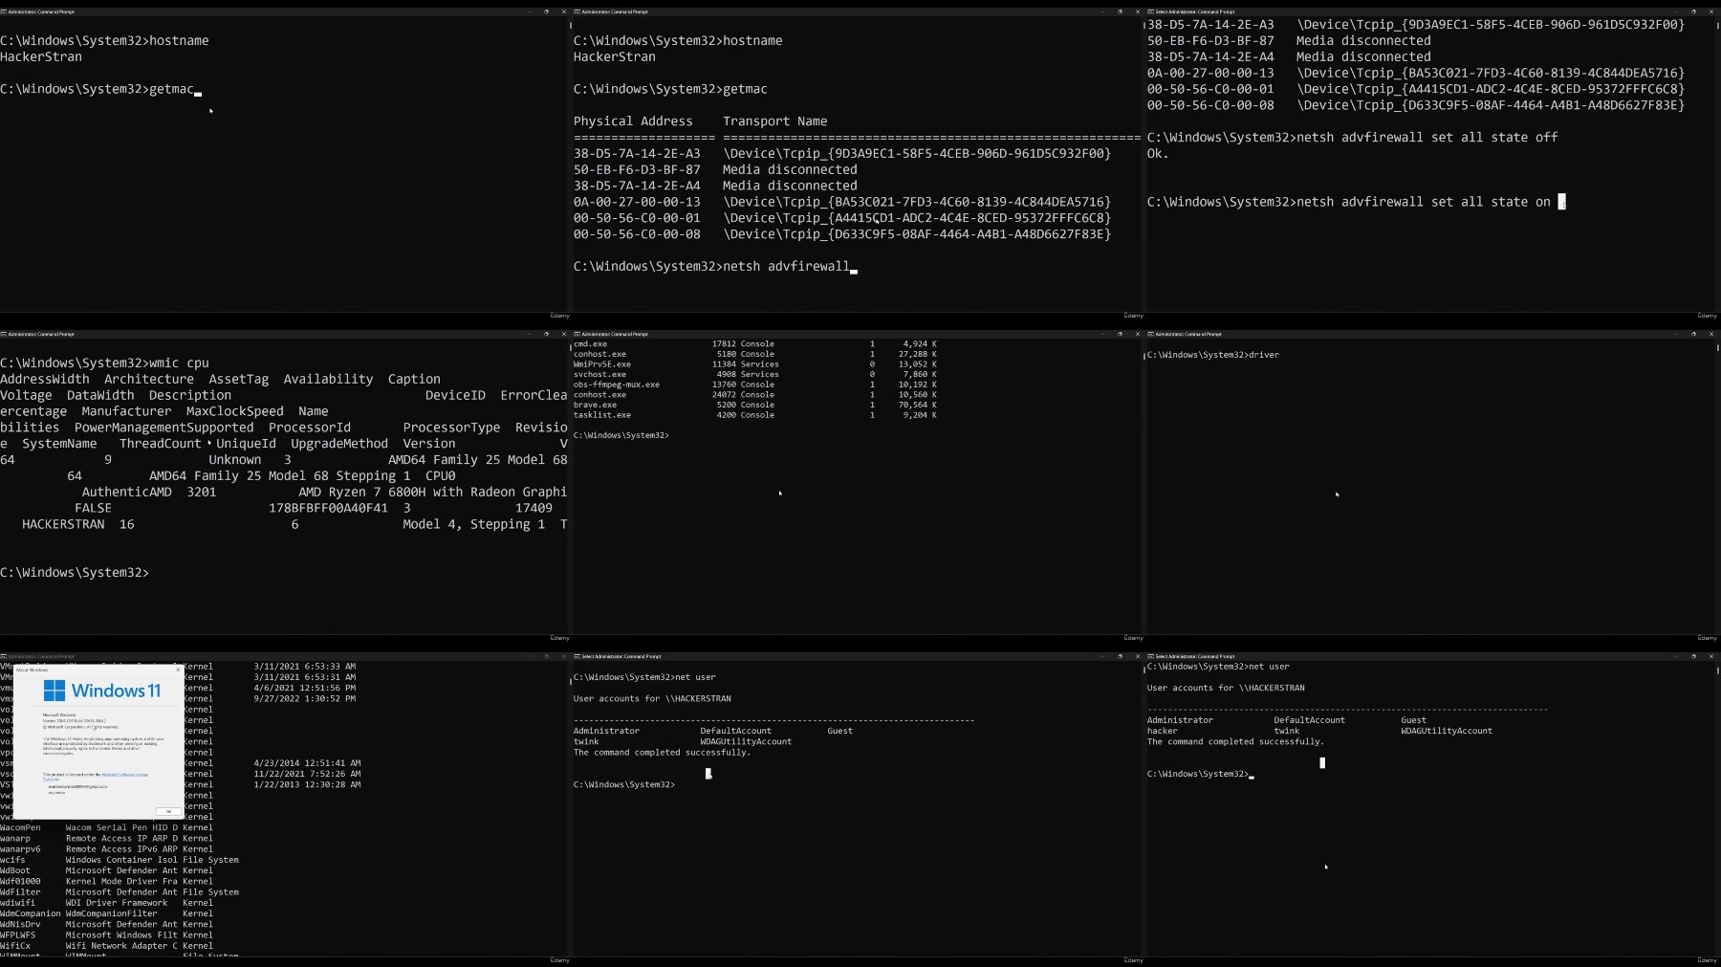Click the 'WmiPrvSE.exe' process row
Screen dimensions: 1721x967
click(x=755, y=364)
